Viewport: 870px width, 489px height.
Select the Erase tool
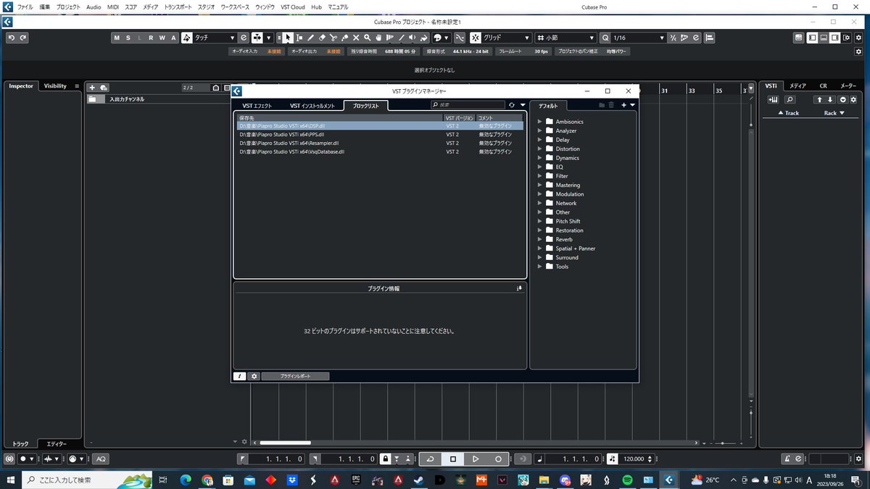[322, 38]
